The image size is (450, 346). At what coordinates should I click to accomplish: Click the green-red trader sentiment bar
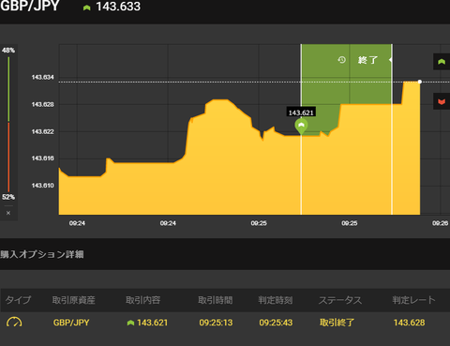click(8, 124)
